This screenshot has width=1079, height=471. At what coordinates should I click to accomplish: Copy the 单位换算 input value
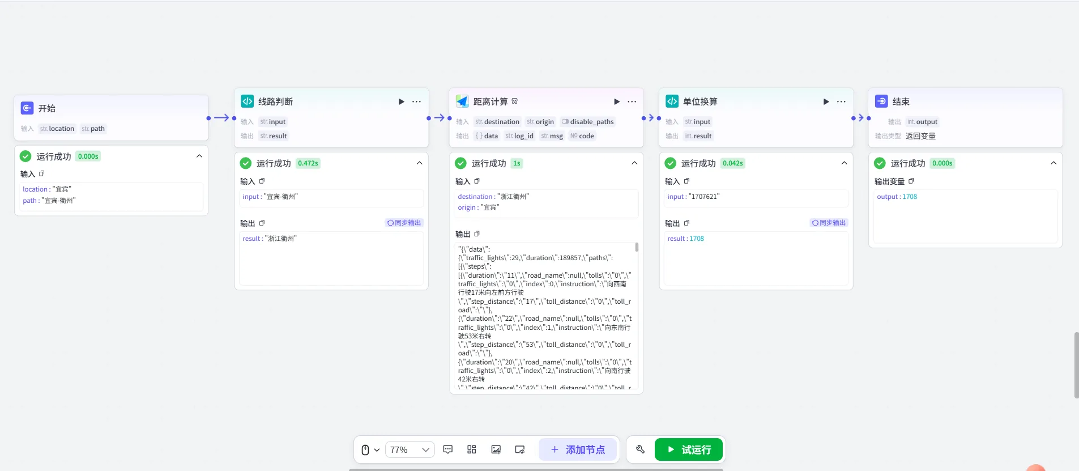click(x=686, y=181)
